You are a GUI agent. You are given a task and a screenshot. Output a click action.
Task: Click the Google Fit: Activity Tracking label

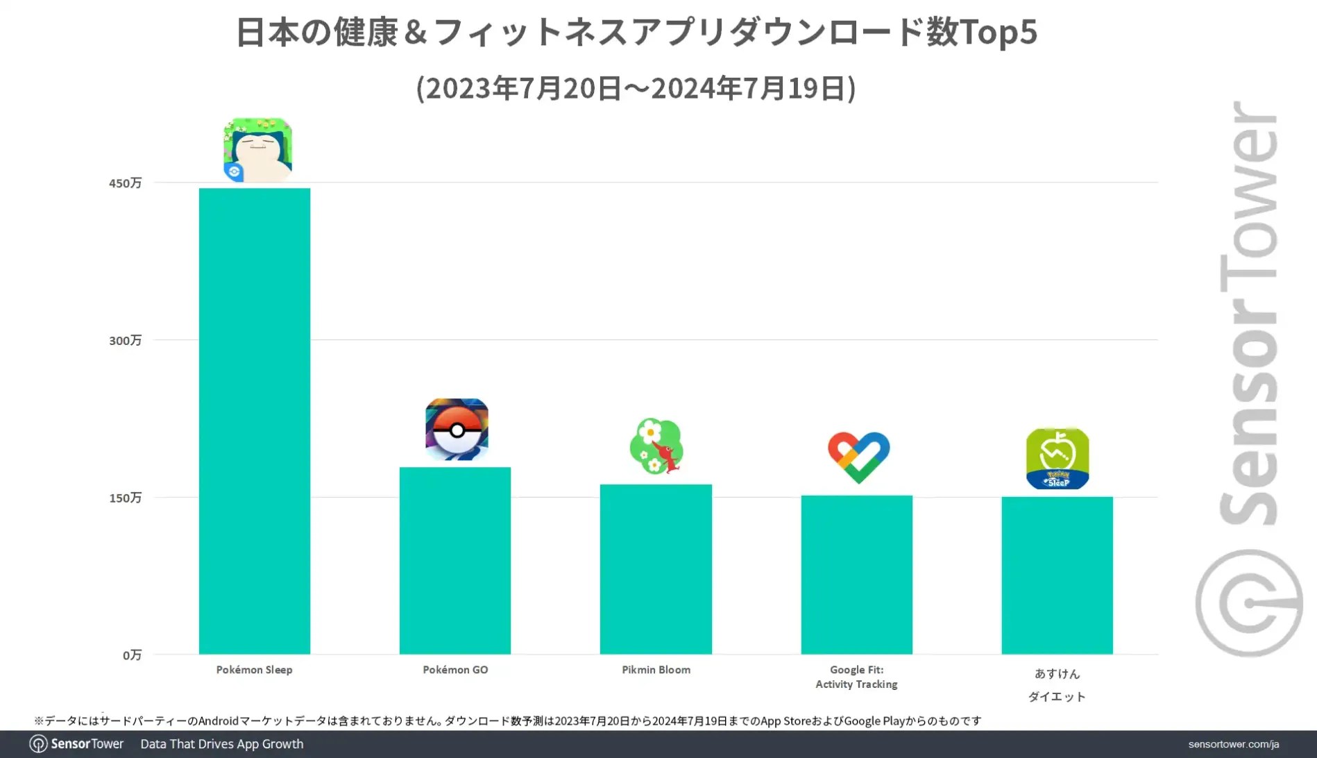pyautogui.click(x=856, y=677)
